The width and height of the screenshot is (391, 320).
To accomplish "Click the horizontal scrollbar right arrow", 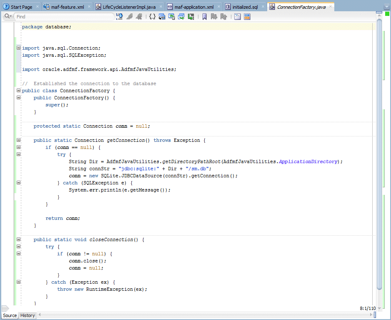I will (371, 315).
